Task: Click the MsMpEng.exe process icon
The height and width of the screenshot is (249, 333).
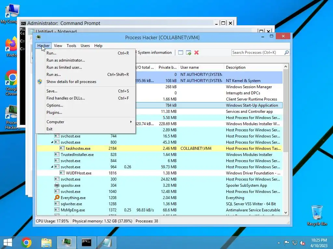Action: [57, 210]
